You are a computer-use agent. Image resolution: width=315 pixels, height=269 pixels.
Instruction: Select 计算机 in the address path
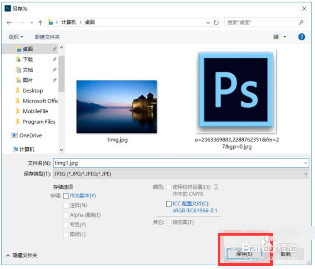[x=69, y=22]
